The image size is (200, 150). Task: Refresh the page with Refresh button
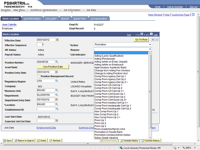pyautogui.click(x=55, y=141)
